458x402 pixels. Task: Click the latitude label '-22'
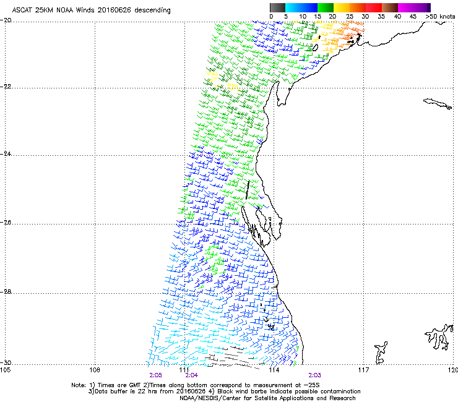[6, 87]
